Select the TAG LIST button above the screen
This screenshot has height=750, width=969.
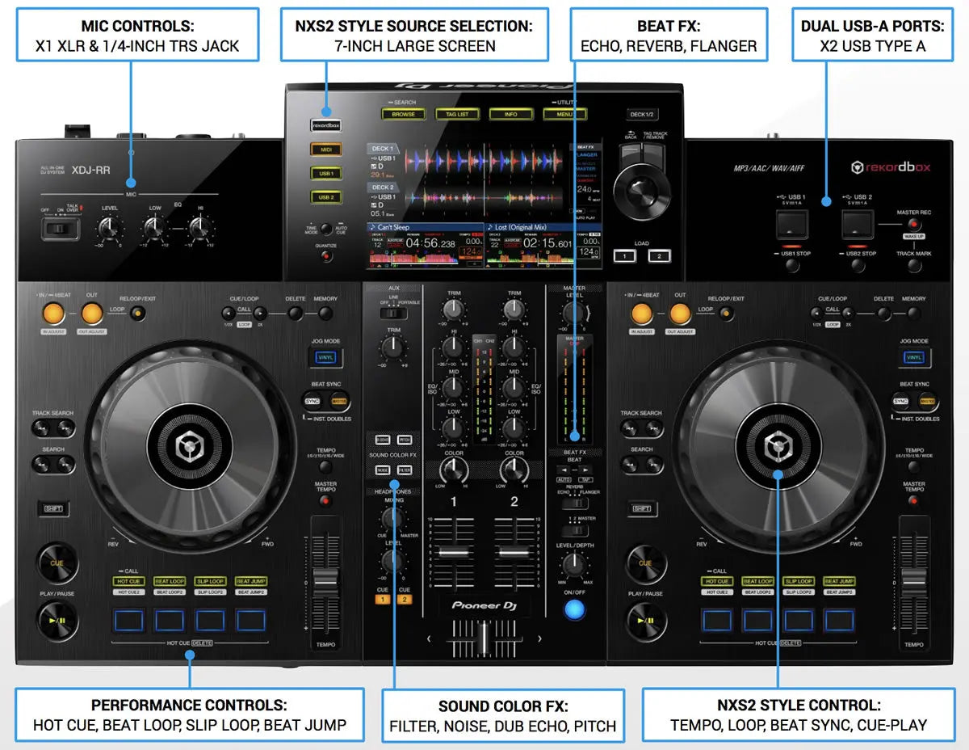click(x=457, y=115)
